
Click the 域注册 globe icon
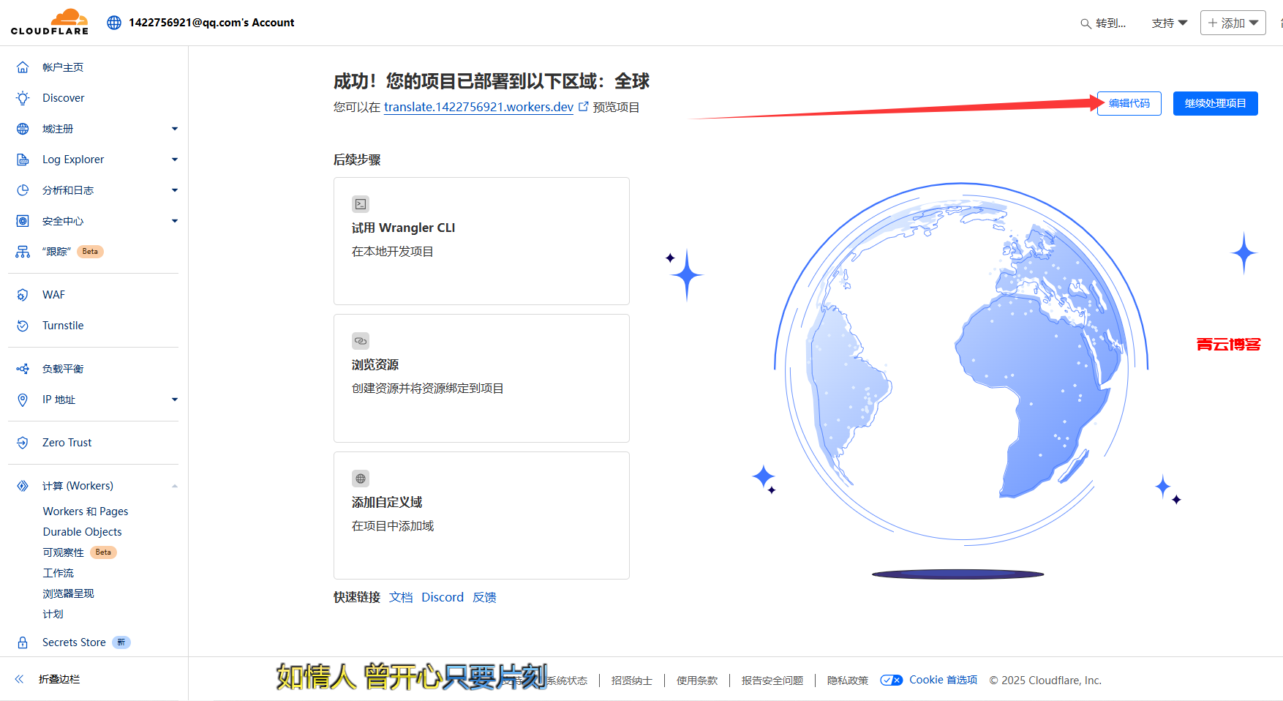[x=23, y=129]
